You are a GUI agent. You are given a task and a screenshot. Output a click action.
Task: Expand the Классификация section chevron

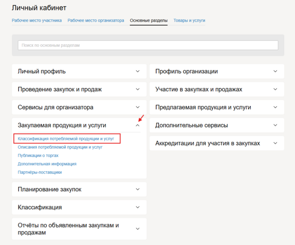(138, 207)
